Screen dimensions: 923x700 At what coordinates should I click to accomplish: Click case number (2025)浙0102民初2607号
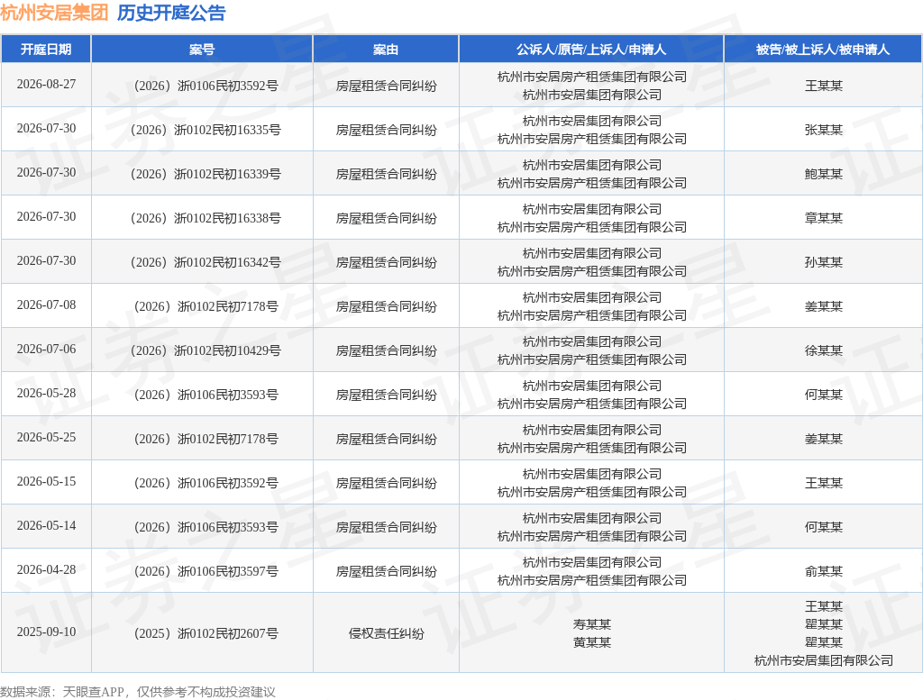point(206,633)
